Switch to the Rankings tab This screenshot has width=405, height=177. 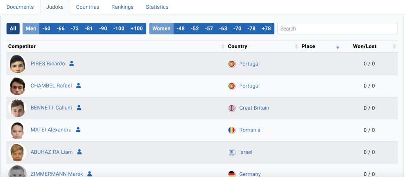(122, 7)
